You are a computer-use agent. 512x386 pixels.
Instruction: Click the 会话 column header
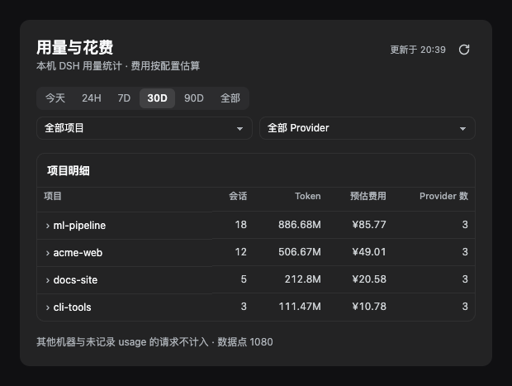238,196
